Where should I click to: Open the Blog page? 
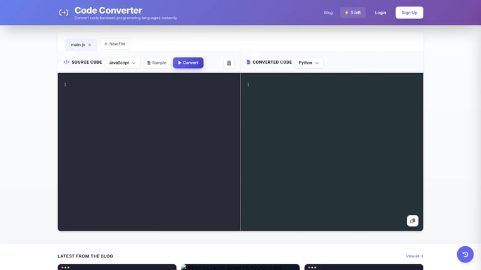tap(328, 12)
